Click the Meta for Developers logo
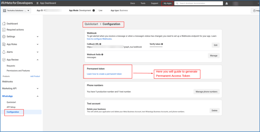Screen dimensions: 260x132 17,3
